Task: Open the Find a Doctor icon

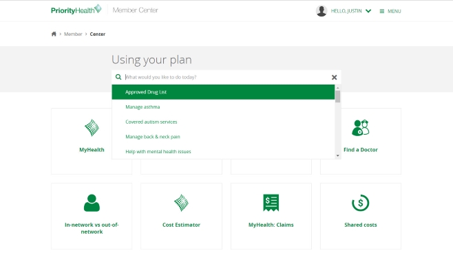Action: click(361, 128)
